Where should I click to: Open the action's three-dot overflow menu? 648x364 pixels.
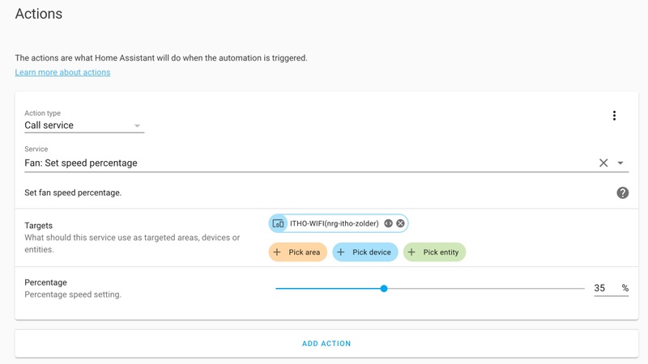(614, 116)
